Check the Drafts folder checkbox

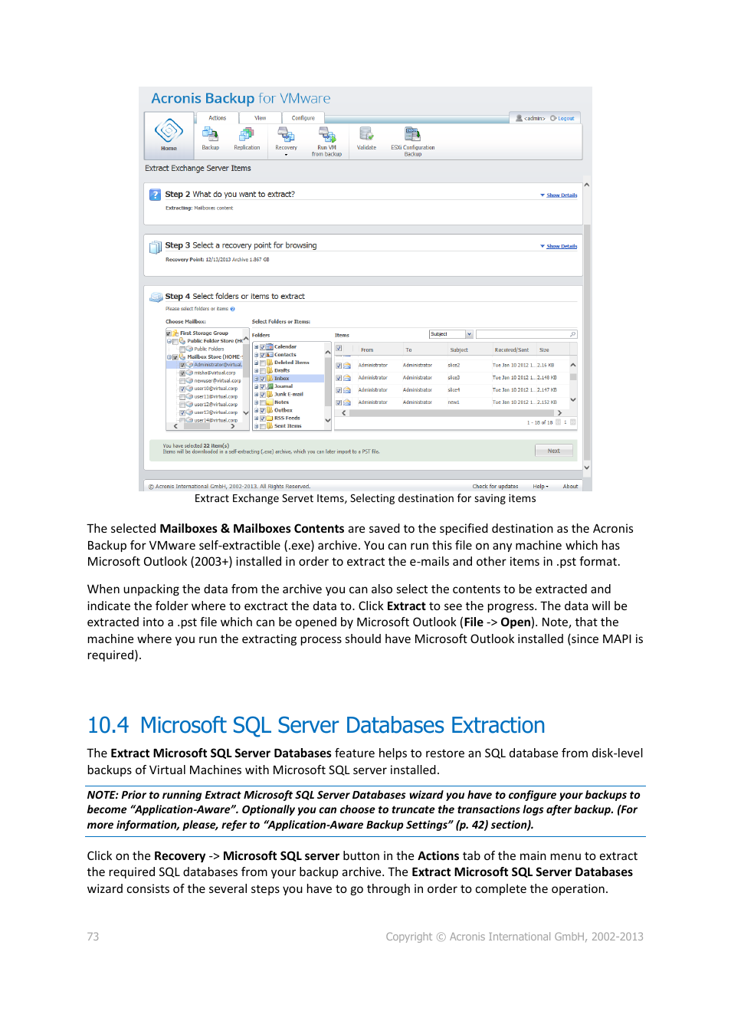pyautogui.click(x=263, y=371)
